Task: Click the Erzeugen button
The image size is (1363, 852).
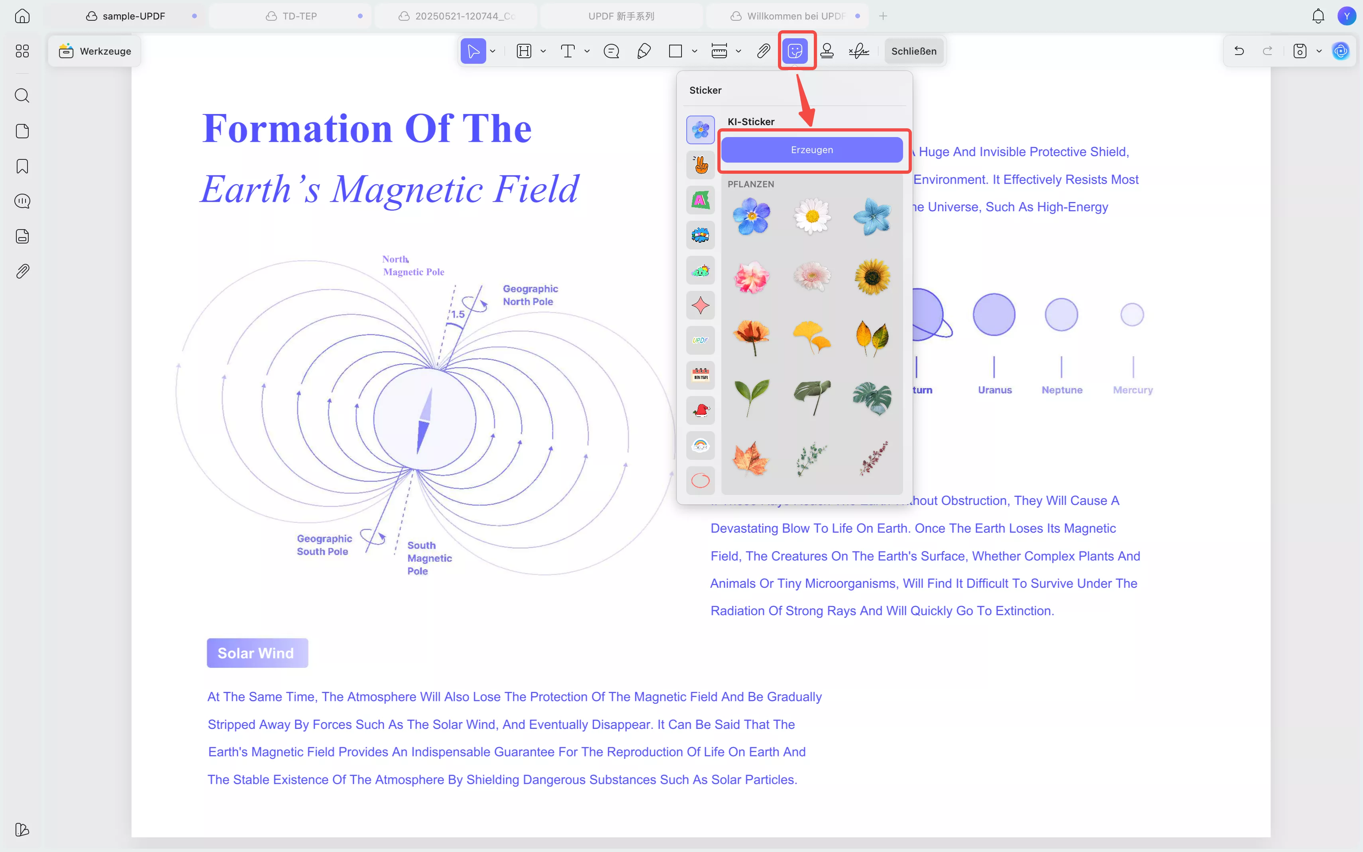Action: (x=811, y=150)
